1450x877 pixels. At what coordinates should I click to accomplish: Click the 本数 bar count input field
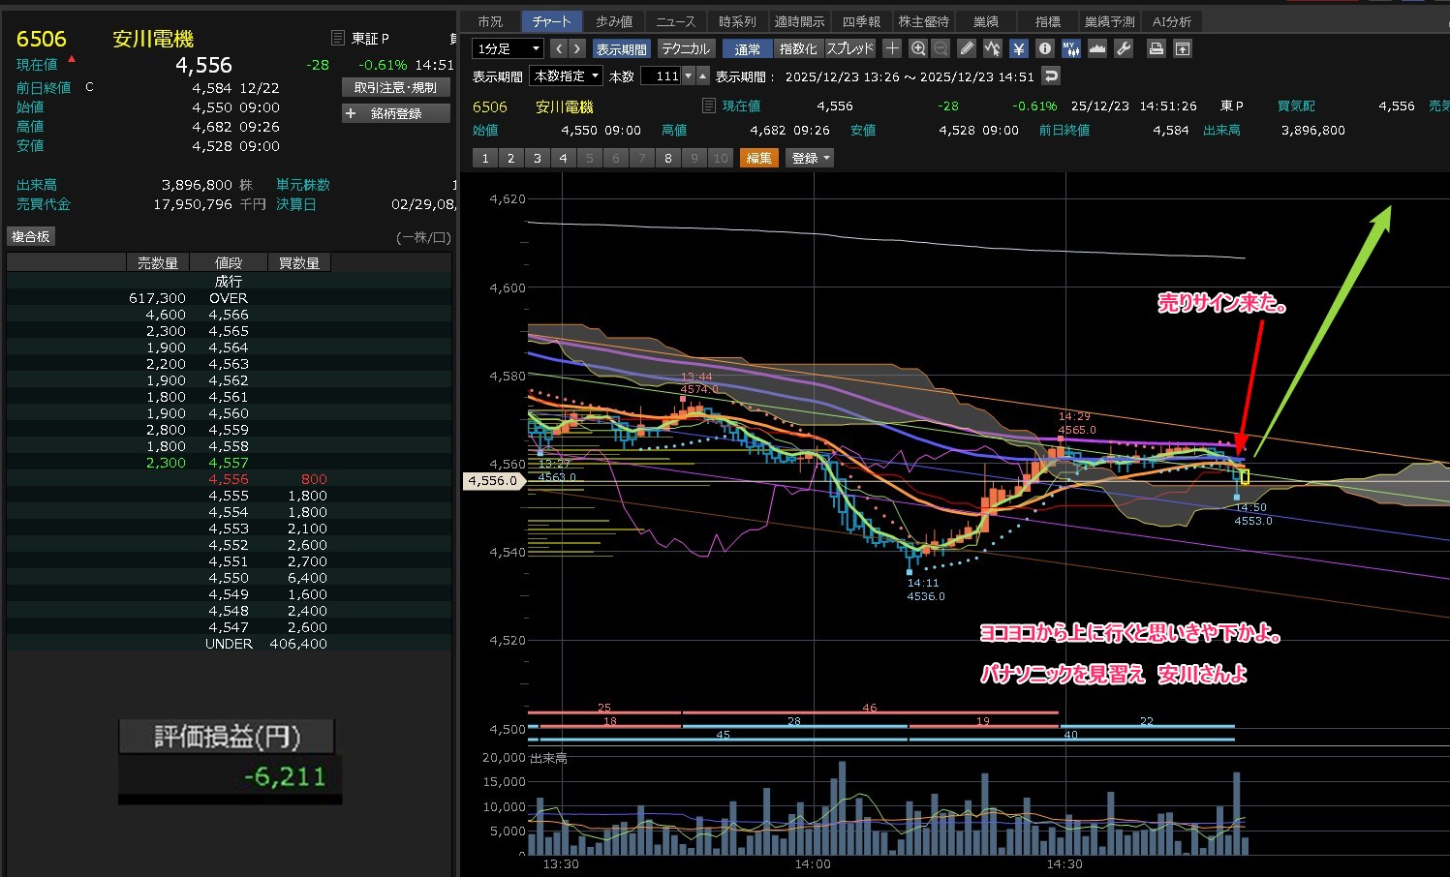point(662,76)
